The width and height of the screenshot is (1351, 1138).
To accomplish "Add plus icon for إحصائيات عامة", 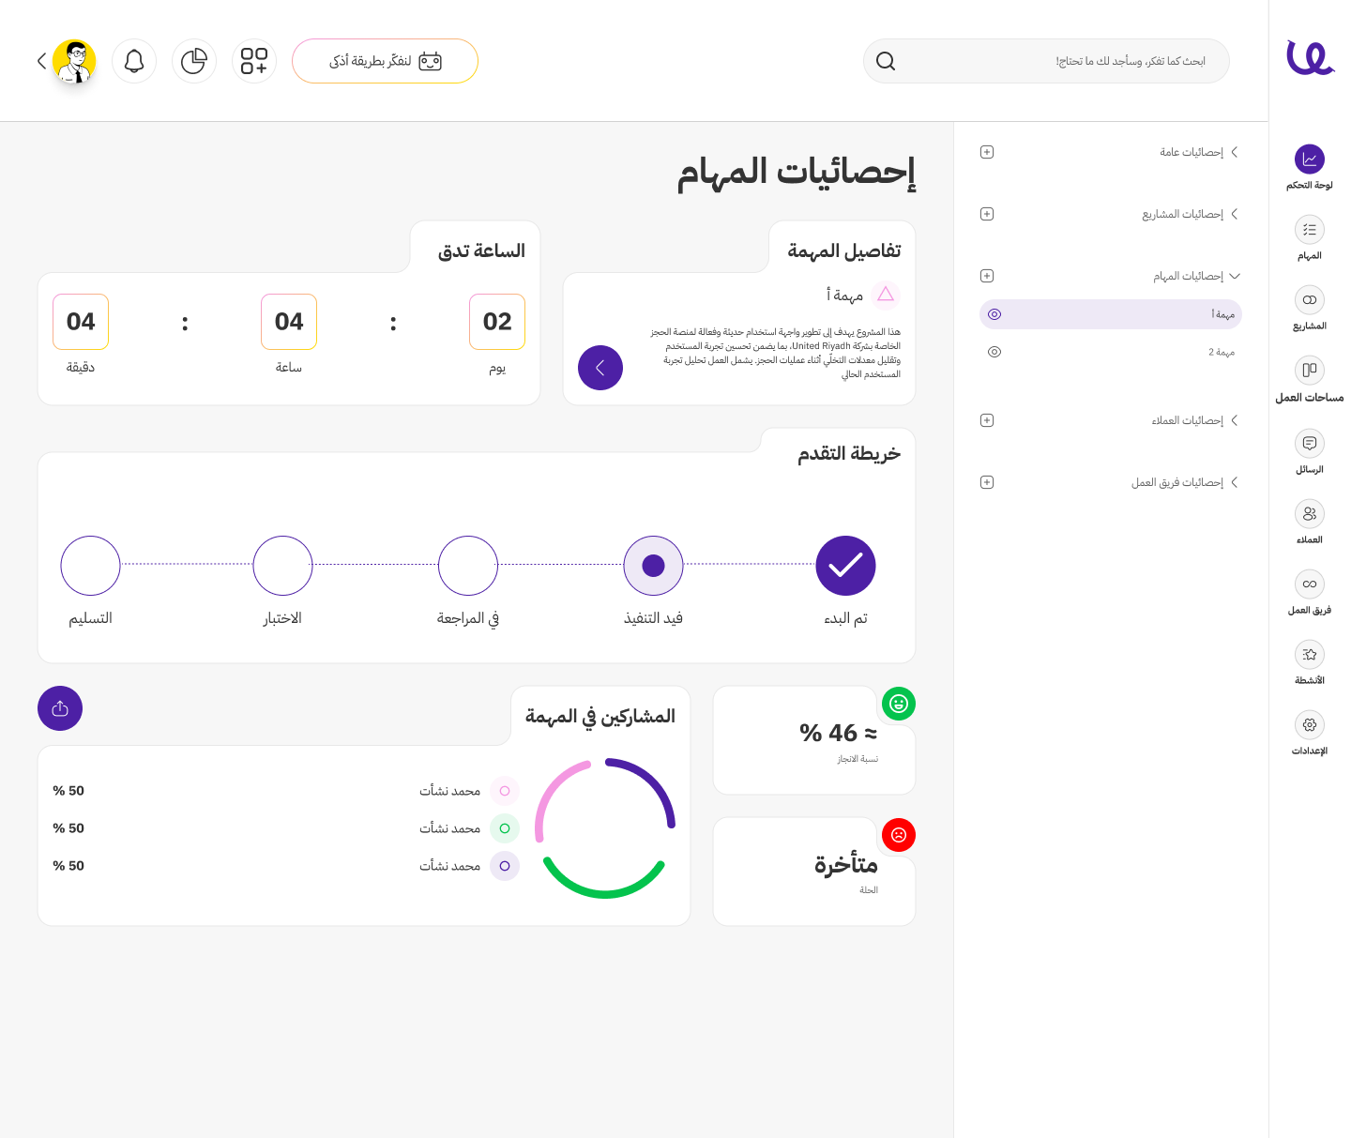I will coord(987,152).
